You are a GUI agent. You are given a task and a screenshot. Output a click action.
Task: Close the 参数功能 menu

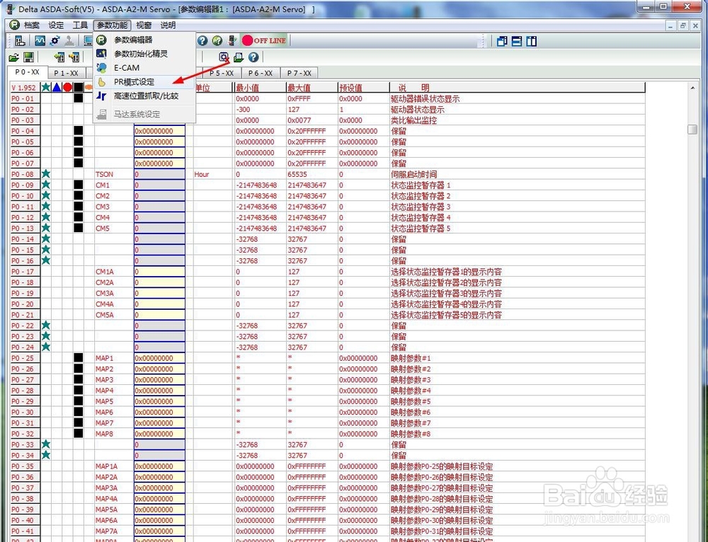[113, 25]
